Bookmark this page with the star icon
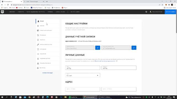The width and height of the screenshot is (177, 99). coord(162,5)
